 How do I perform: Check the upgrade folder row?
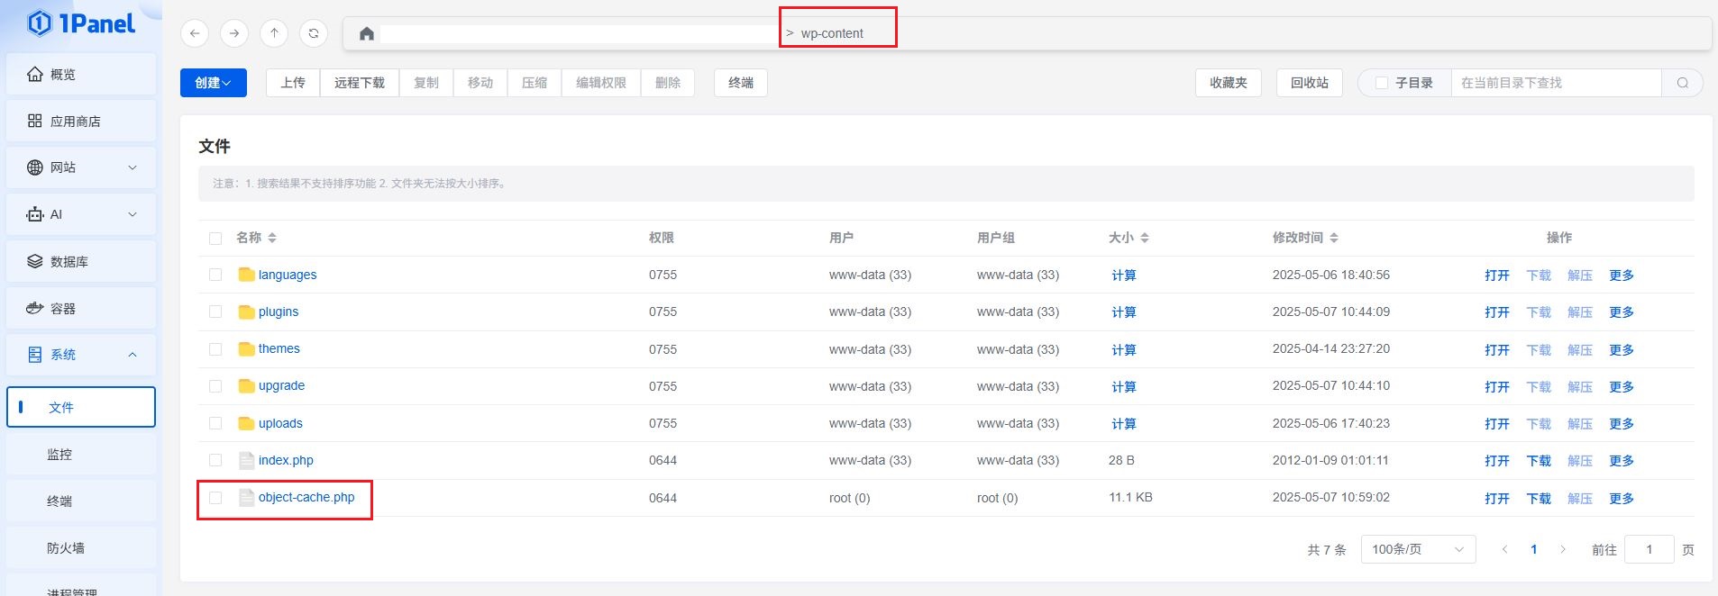[x=215, y=386]
